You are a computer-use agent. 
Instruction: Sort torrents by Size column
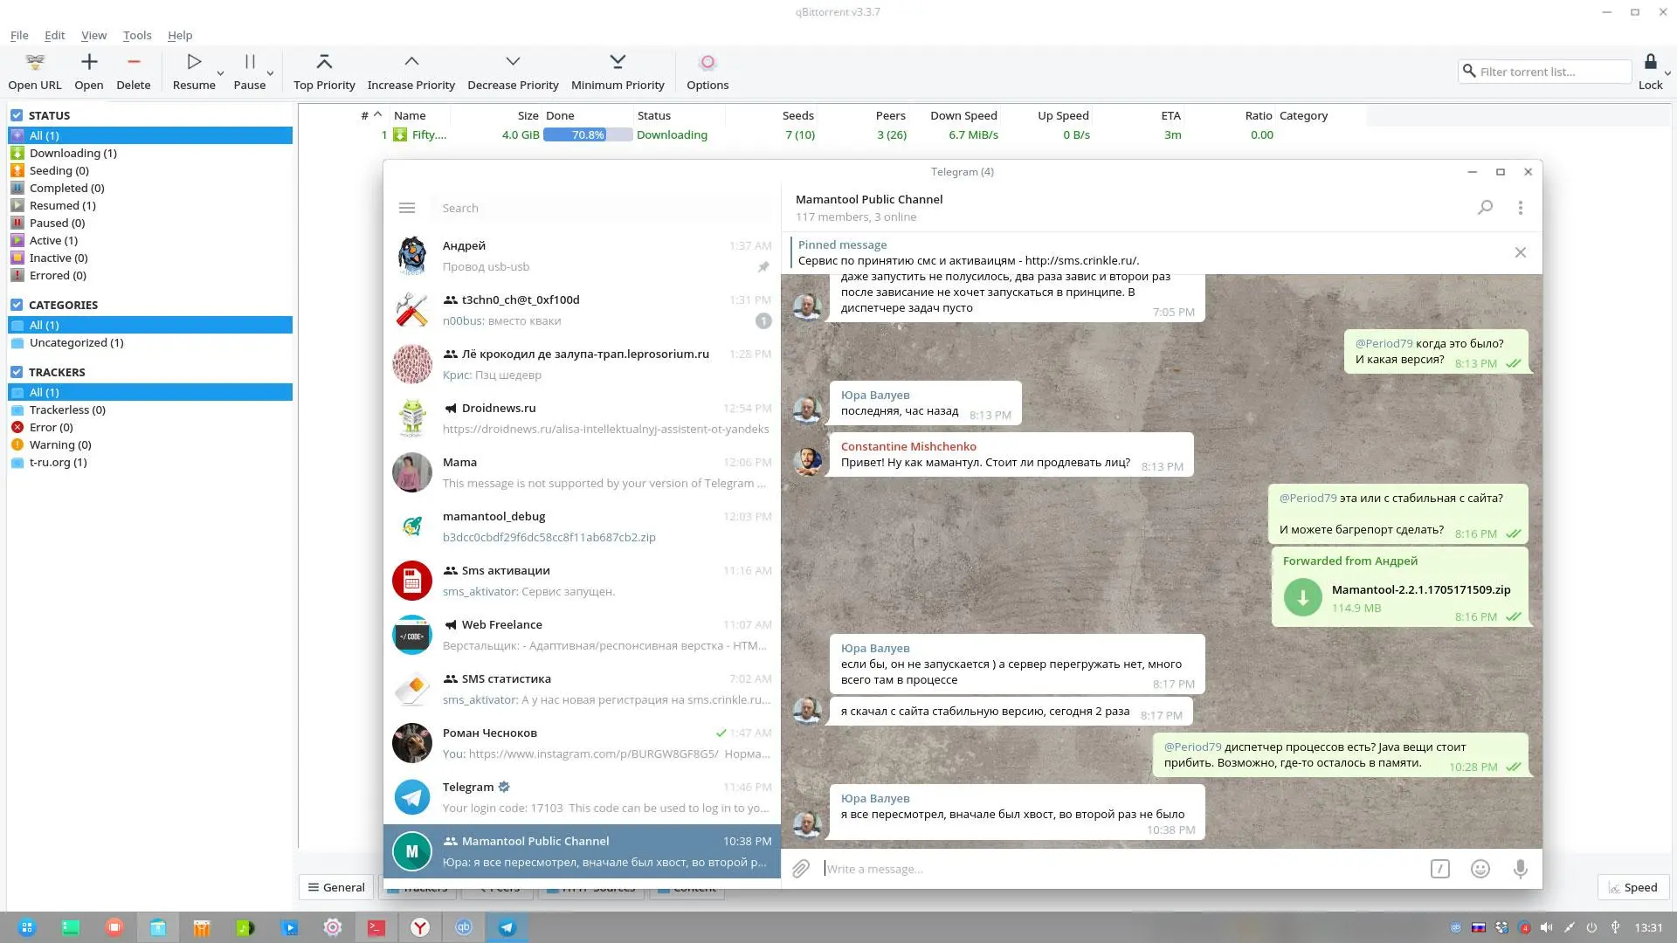[x=528, y=115]
